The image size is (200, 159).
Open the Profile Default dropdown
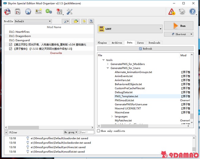tap(33, 21)
